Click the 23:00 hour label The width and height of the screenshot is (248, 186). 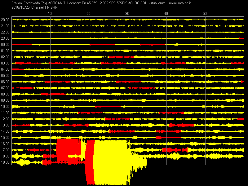[x=5, y=38]
